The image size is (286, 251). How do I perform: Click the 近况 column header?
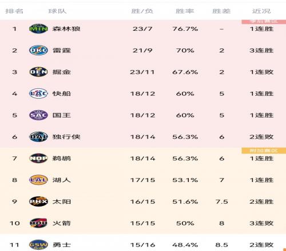coord(261,11)
